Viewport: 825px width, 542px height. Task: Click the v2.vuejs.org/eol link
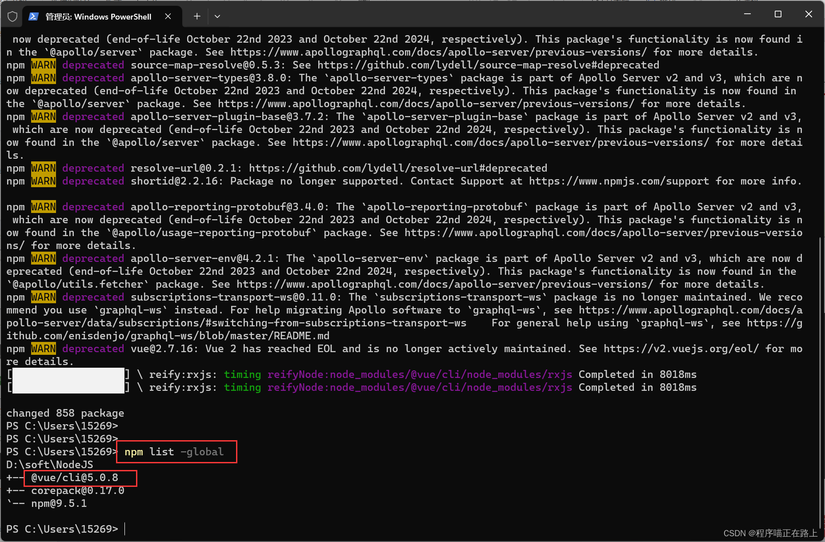681,349
